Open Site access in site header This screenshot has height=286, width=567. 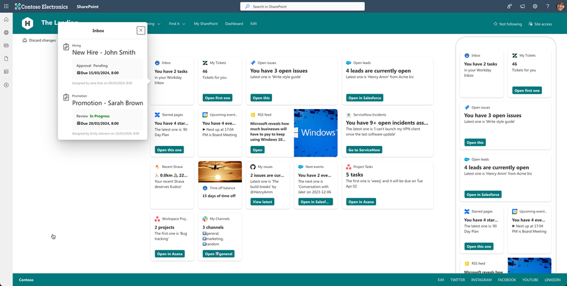click(540, 24)
